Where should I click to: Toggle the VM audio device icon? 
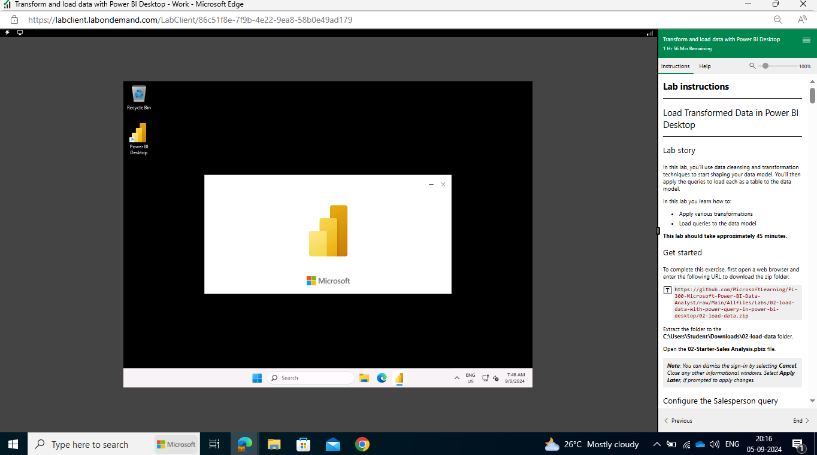[x=495, y=378]
